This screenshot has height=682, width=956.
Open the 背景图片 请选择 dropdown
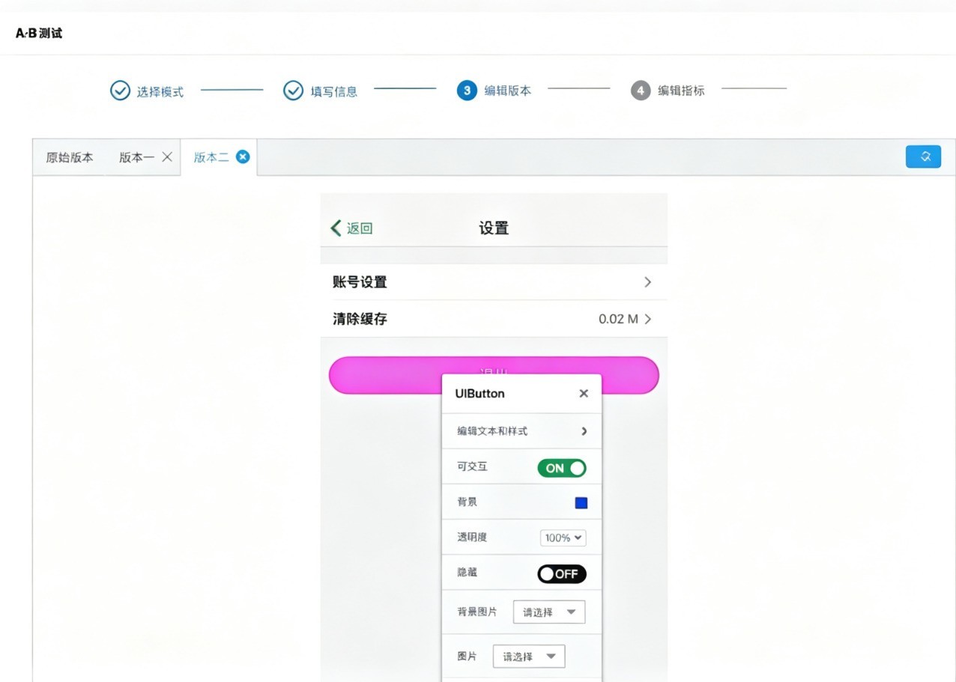(x=549, y=612)
